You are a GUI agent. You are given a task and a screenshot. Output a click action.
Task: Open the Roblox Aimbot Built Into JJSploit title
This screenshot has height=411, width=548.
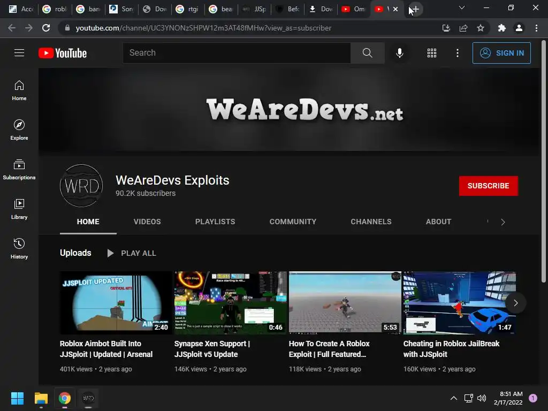tap(106, 349)
